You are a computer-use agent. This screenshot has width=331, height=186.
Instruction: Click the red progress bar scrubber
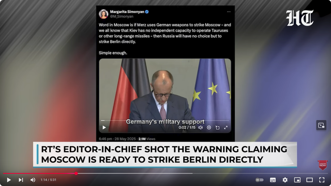(76, 174)
